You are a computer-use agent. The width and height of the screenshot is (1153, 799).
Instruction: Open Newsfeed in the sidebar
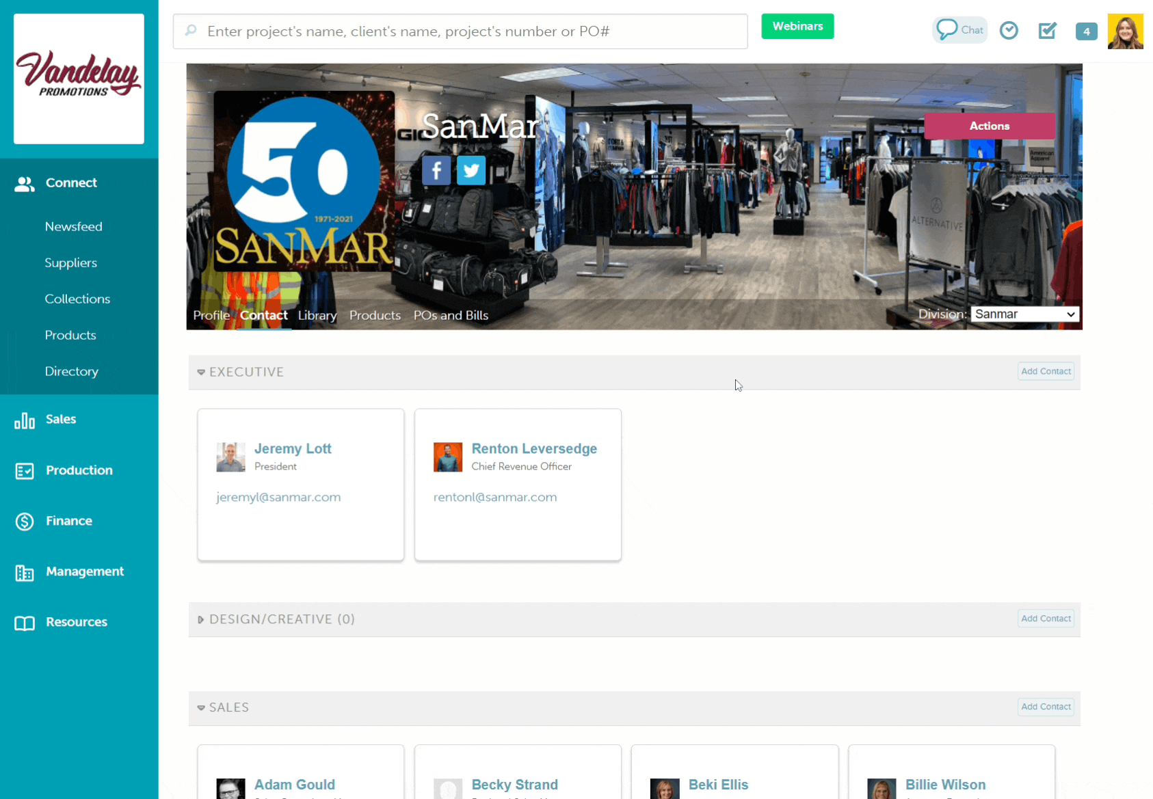[x=74, y=227]
